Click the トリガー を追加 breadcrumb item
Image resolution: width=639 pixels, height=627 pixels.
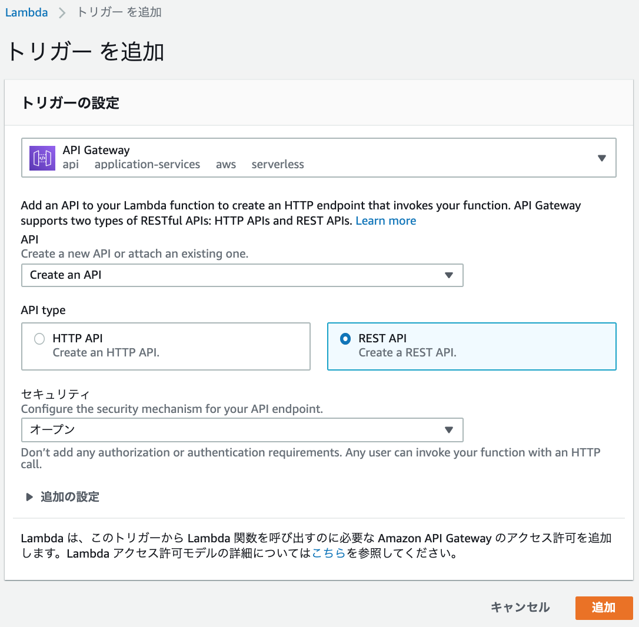pyautogui.click(x=118, y=12)
